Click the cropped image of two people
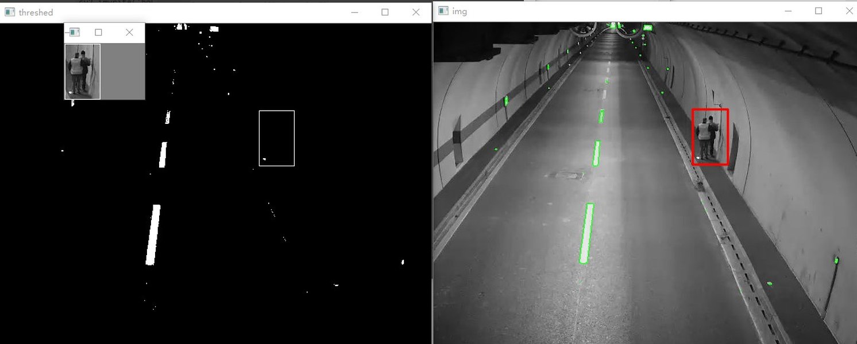Image resolution: width=857 pixels, height=344 pixels. click(83, 72)
